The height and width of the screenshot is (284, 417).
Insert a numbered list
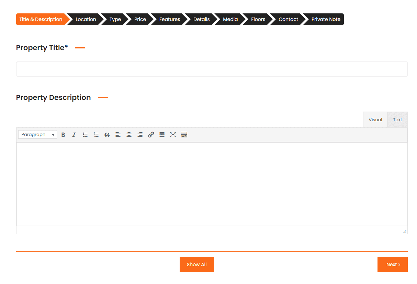pos(96,134)
